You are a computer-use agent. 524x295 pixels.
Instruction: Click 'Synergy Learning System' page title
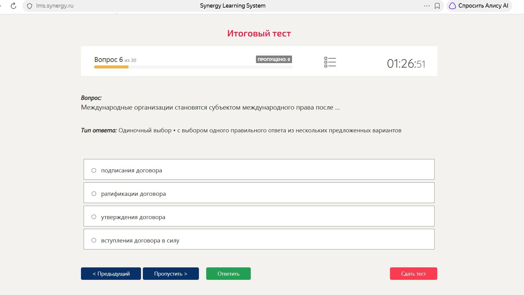(233, 6)
